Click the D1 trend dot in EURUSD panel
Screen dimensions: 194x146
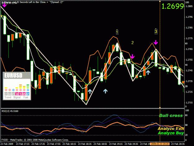point(6,90)
